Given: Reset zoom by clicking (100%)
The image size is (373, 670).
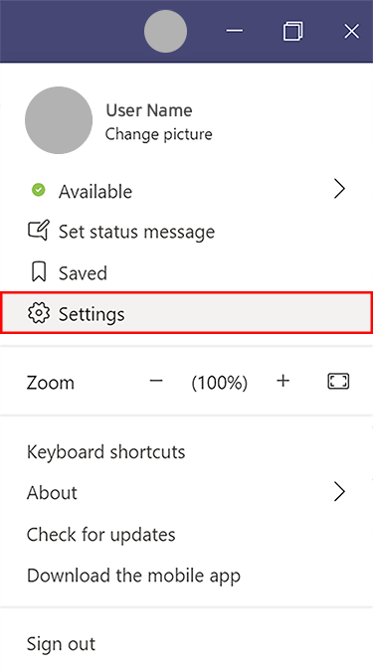Looking at the screenshot, I should coord(220,382).
